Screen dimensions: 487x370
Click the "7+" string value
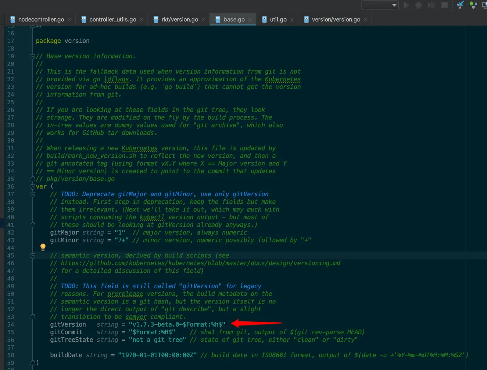coord(122,240)
